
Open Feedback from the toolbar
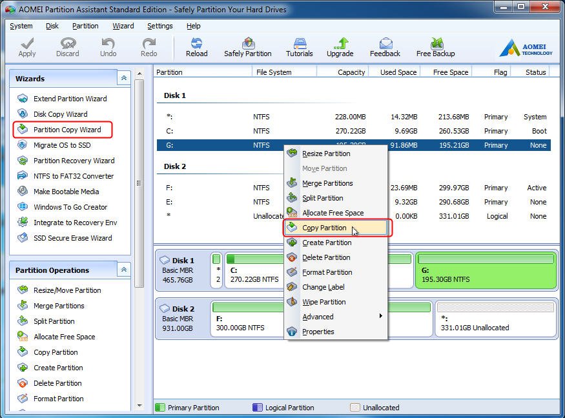tap(385, 48)
